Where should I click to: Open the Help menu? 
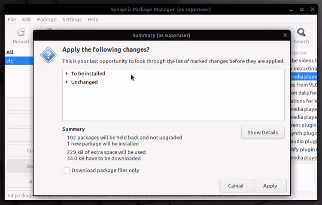[93, 19]
